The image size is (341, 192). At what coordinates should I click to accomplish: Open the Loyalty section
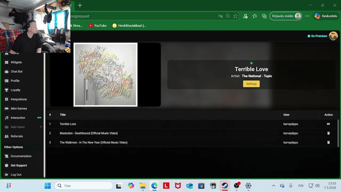point(15,90)
